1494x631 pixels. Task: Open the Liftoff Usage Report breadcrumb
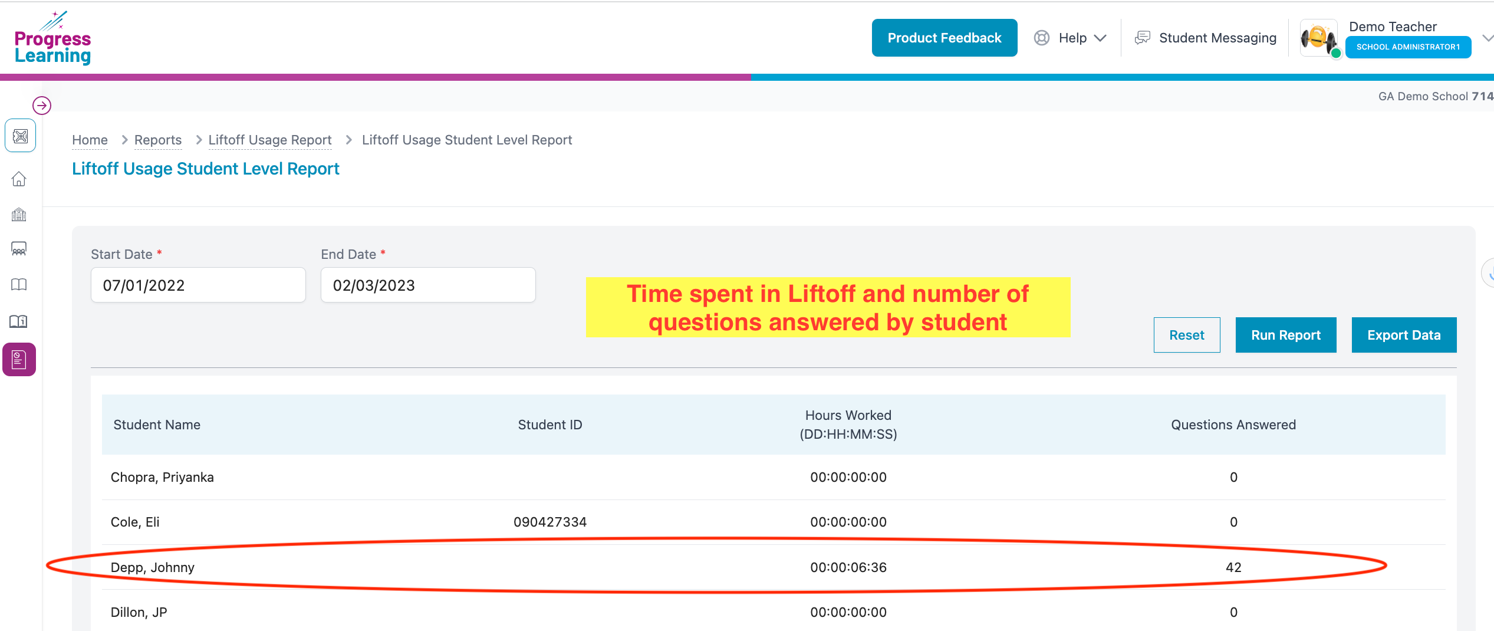coord(270,140)
